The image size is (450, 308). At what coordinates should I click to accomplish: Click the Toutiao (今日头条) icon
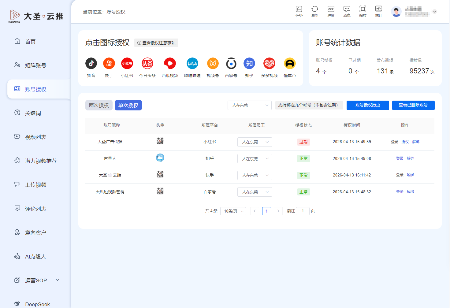[147, 63]
